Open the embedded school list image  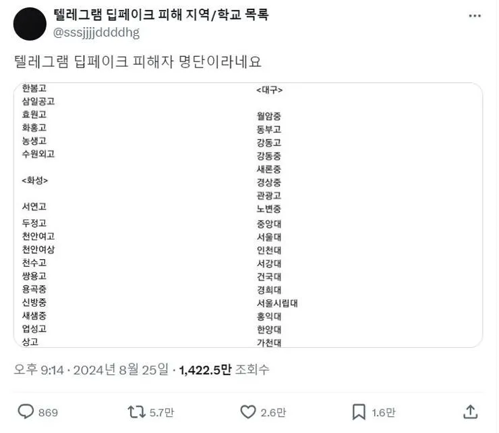coord(248,215)
